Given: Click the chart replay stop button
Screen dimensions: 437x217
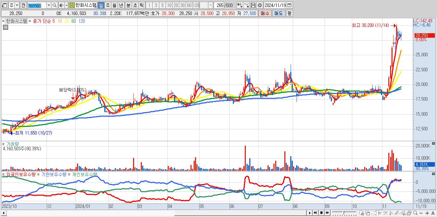Looking at the screenshot, I should tap(321, 213).
